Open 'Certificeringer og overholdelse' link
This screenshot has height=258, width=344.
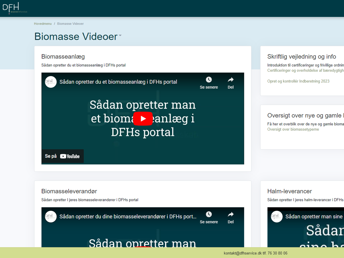[x=305, y=71]
